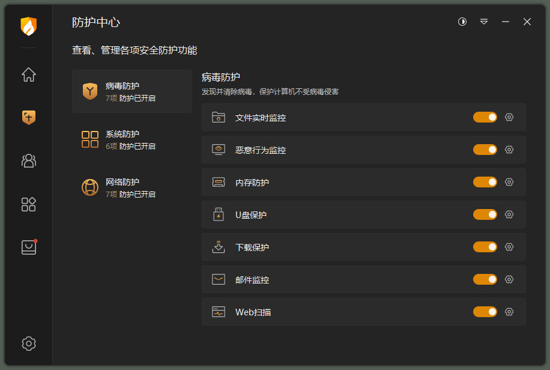550x370 pixels.
Task: Open gear settings for 文件实时监控
Action: [x=509, y=117]
